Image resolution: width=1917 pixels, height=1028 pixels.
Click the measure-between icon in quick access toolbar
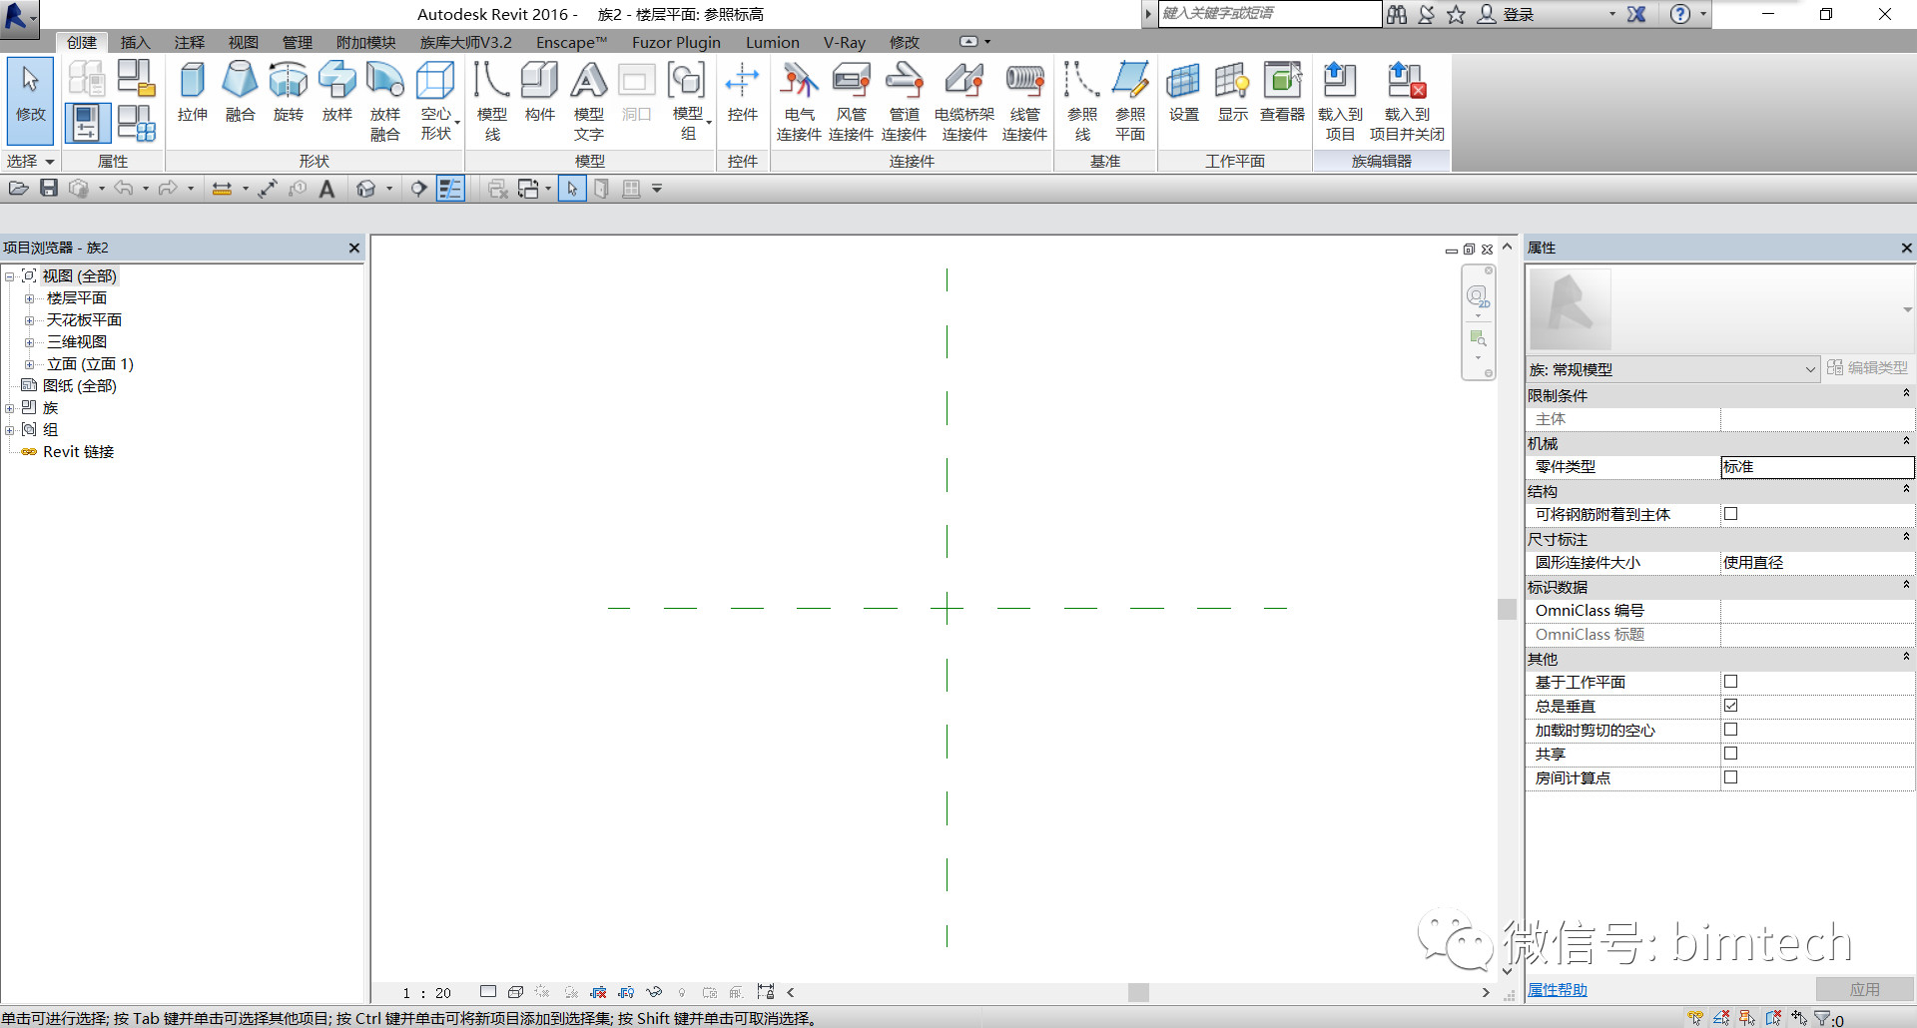click(222, 189)
